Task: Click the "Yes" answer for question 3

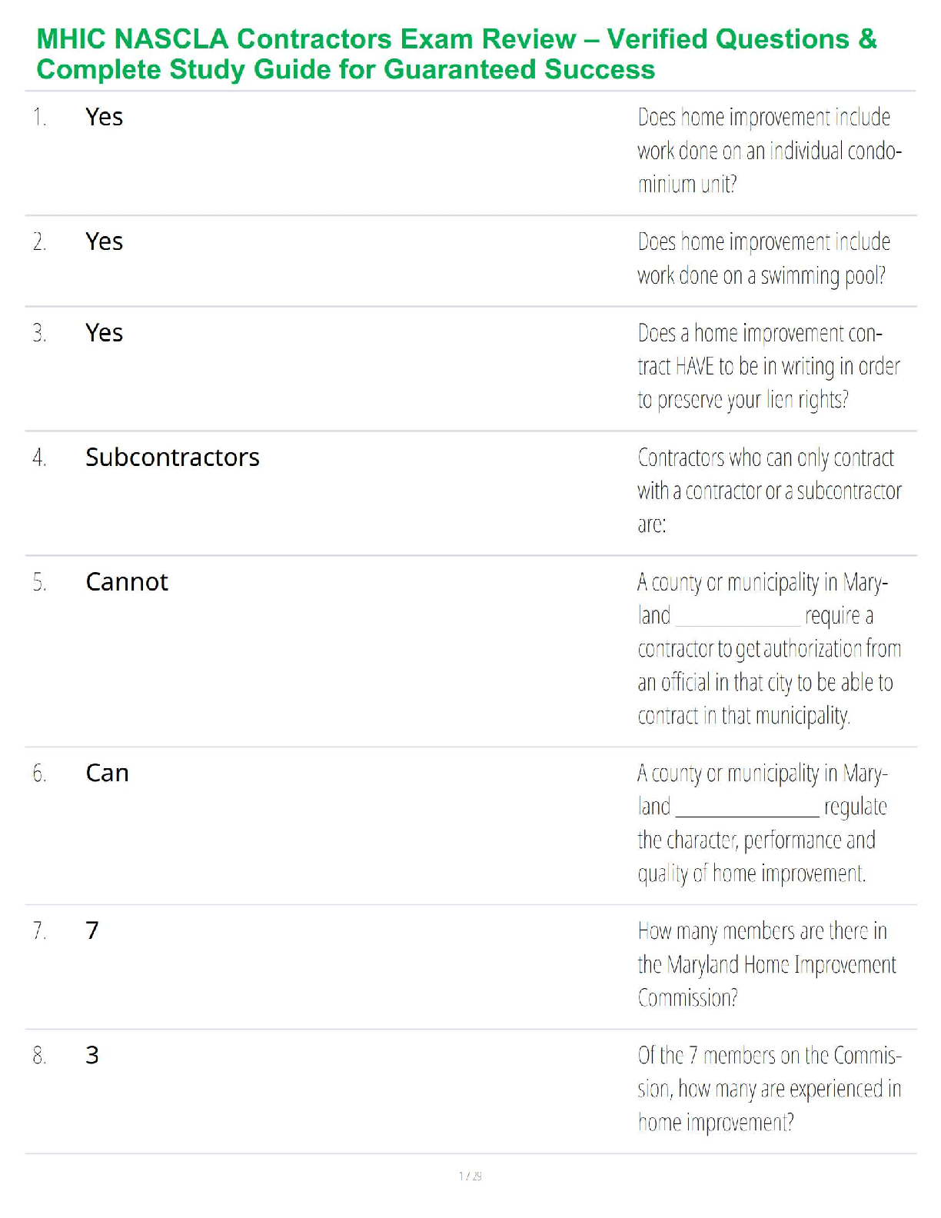Action: (x=105, y=333)
